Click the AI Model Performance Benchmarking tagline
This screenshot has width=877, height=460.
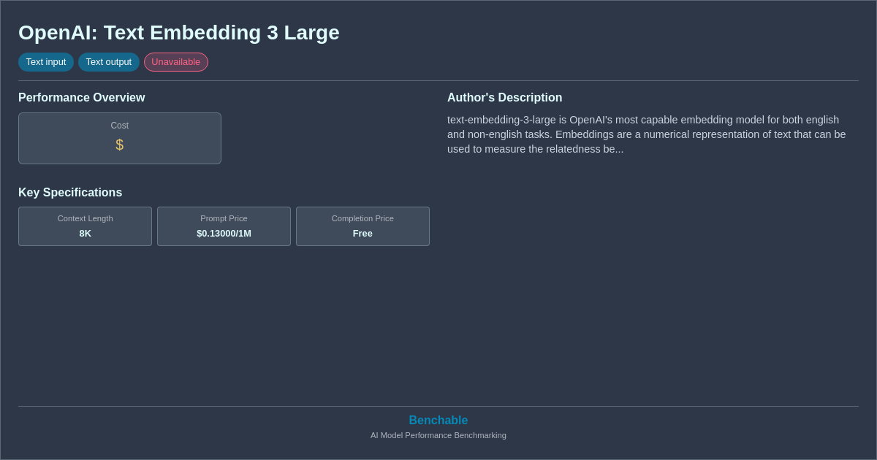(438, 435)
